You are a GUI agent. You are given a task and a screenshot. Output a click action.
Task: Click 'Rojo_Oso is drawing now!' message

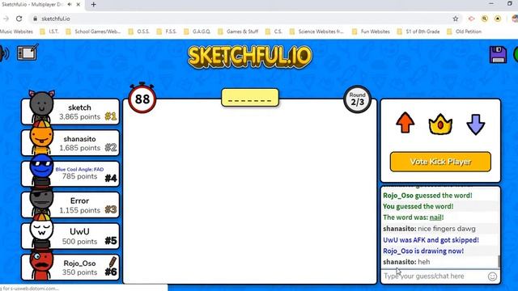point(423,251)
